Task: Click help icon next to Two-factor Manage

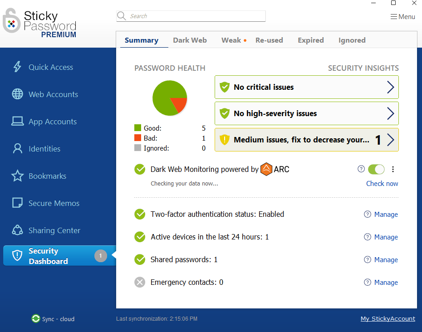Action: pyautogui.click(x=368, y=214)
